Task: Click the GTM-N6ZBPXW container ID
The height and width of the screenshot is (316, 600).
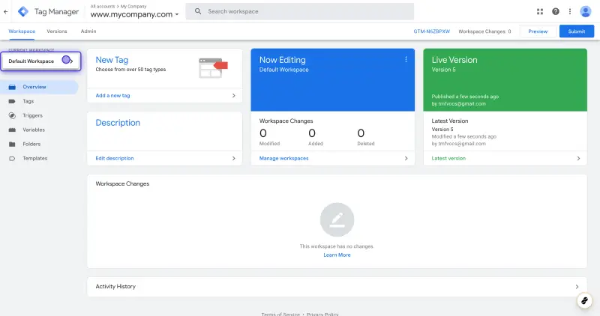Action: coord(432,31)
